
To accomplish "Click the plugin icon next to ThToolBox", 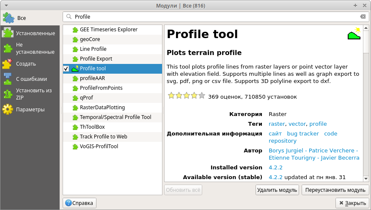I will (x=75, y=127).
